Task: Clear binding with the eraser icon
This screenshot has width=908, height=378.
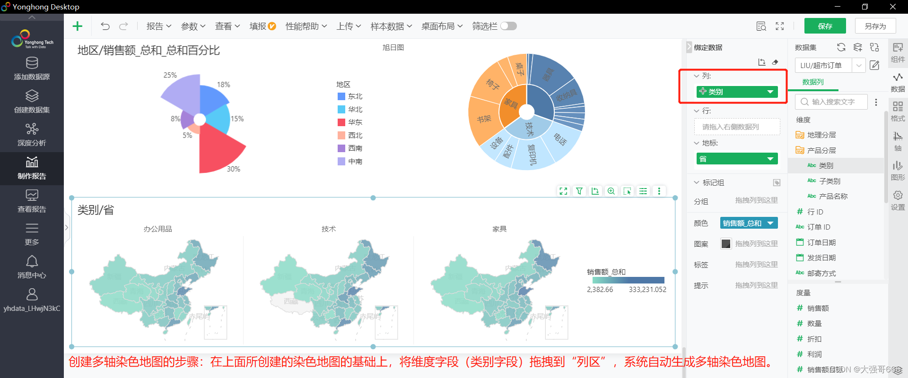Action: tap(775, 62)
